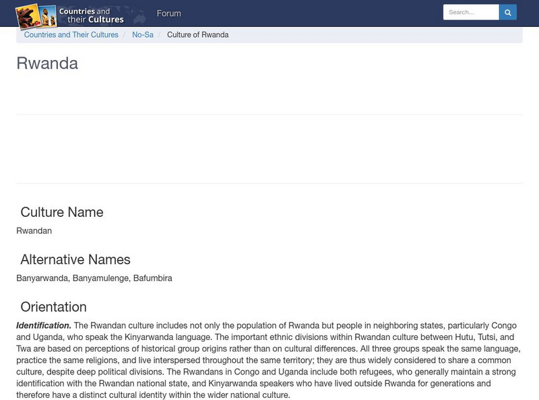Image resolution: width=539 pixels, height=400 pixels.
Task: Click the Rwanda page title
Action: point(47,63)
